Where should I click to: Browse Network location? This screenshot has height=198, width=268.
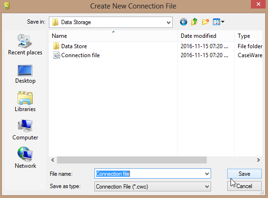point(25,158)
